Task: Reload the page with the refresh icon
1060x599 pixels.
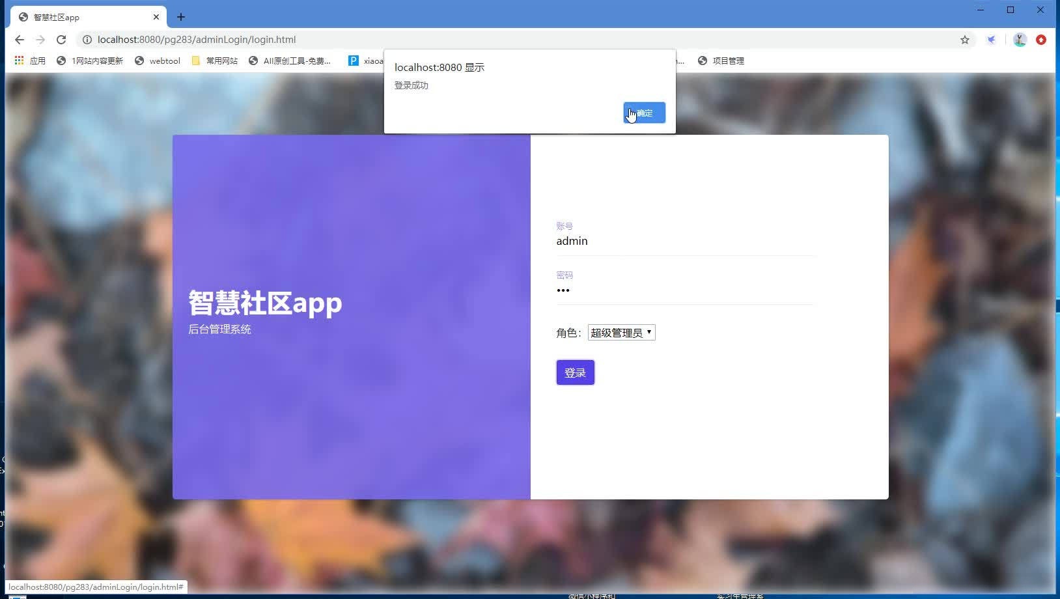Action: tap(61, 40)
